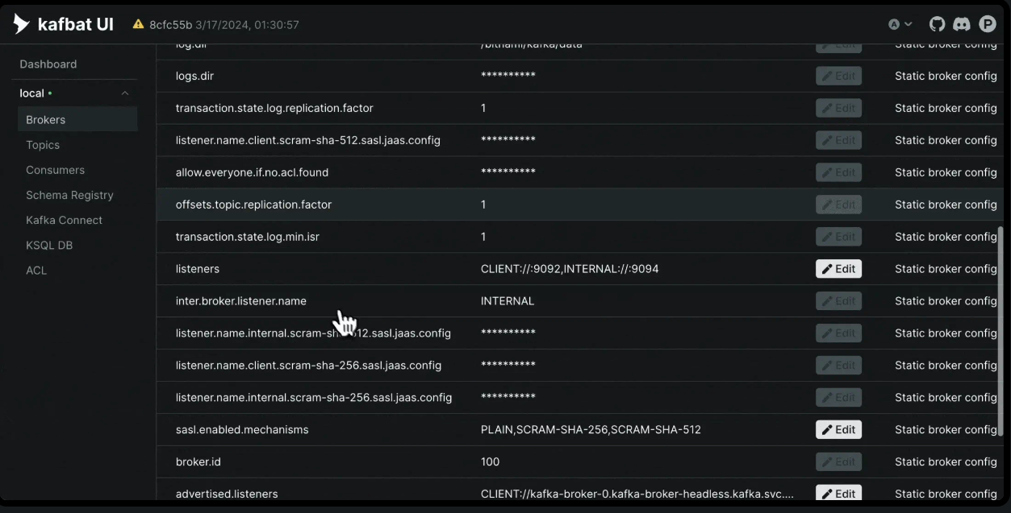This screenshot has width=1011, height=513.
Task: Edit the listeners config
Action: pos(838,269)
